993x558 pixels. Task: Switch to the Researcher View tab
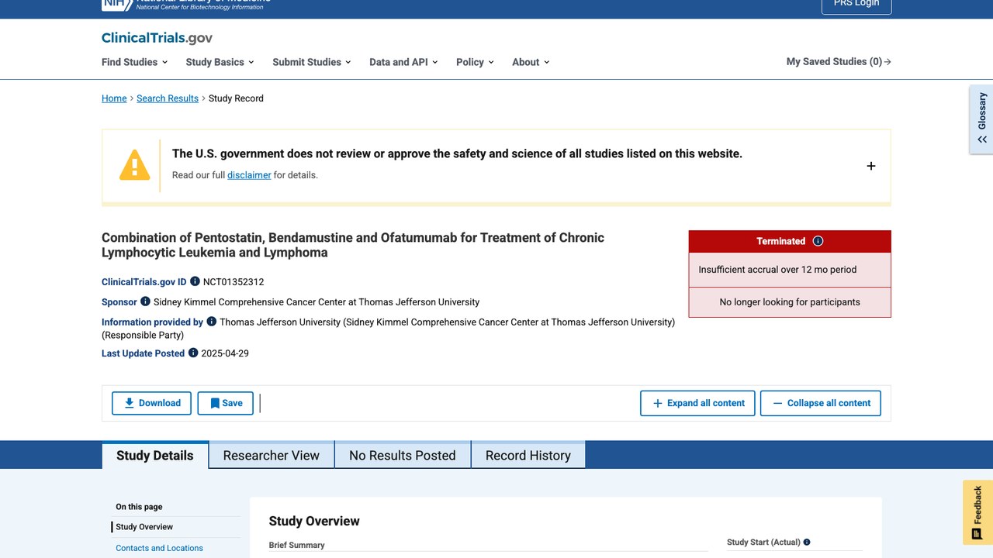(x=272, y=456)
